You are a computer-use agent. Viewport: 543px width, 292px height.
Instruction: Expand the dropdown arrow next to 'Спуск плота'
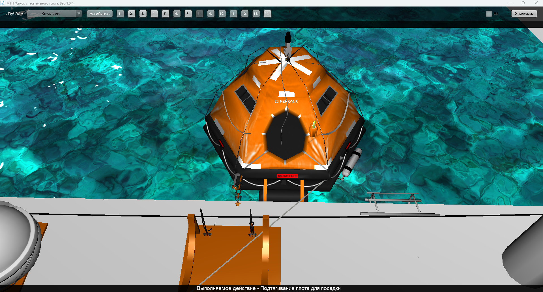tap(79, 14)
